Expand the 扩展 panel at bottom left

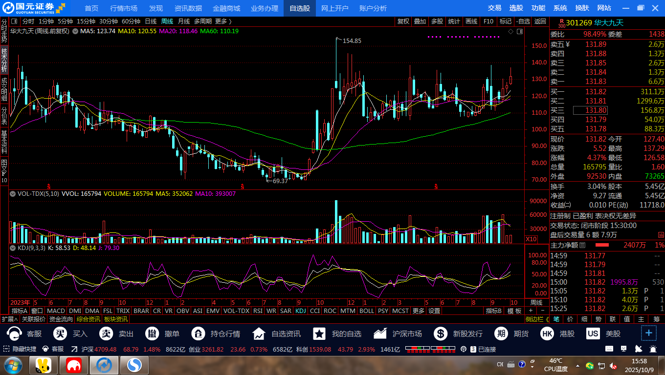(x=9, y=319)
